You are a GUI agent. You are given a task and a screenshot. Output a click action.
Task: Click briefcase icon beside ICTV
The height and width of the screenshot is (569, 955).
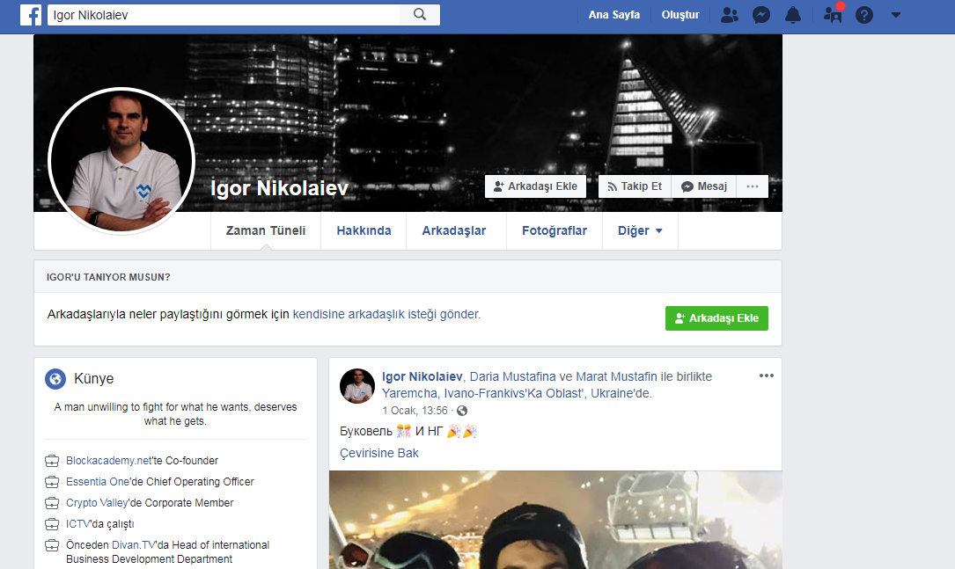(x=53, y=524)
